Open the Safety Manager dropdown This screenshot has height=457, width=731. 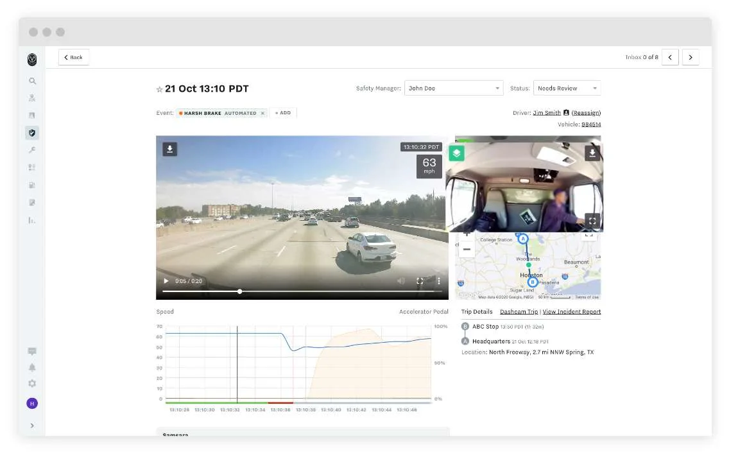(452, 88)
